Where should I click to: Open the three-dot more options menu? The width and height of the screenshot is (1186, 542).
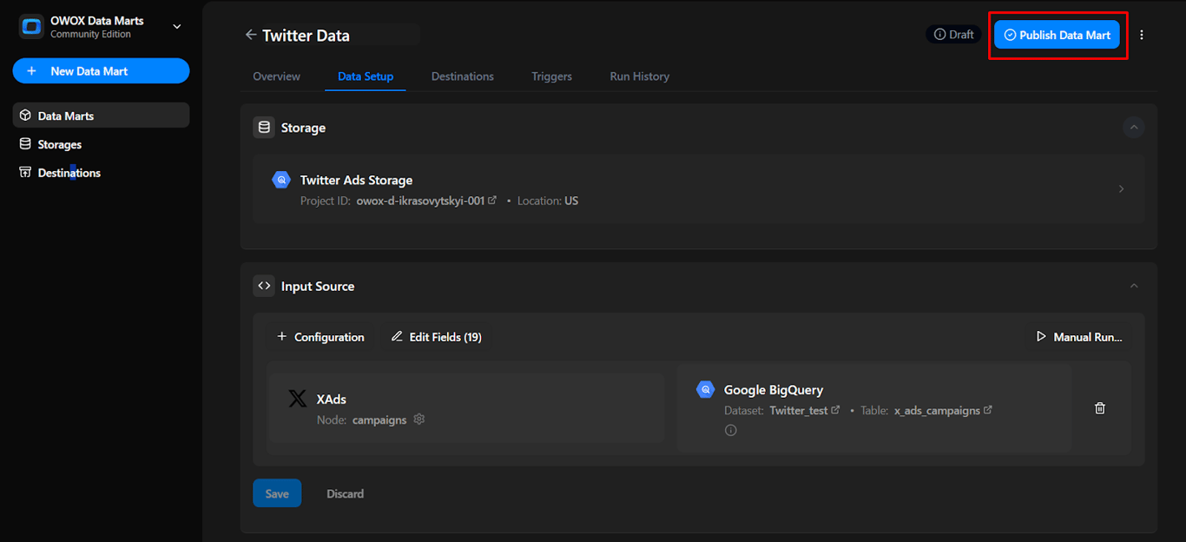coord(1142,35)
